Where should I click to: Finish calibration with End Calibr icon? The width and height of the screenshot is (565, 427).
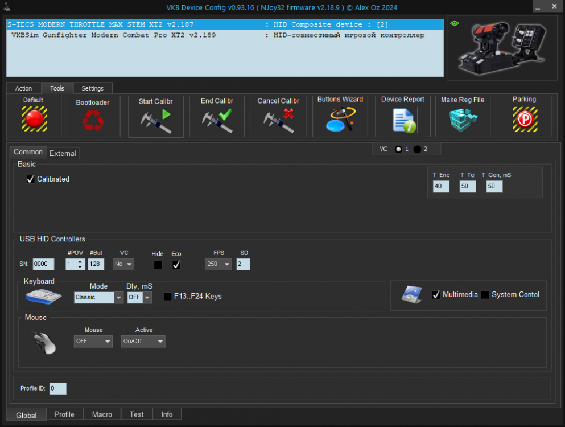tap(216, 121)
